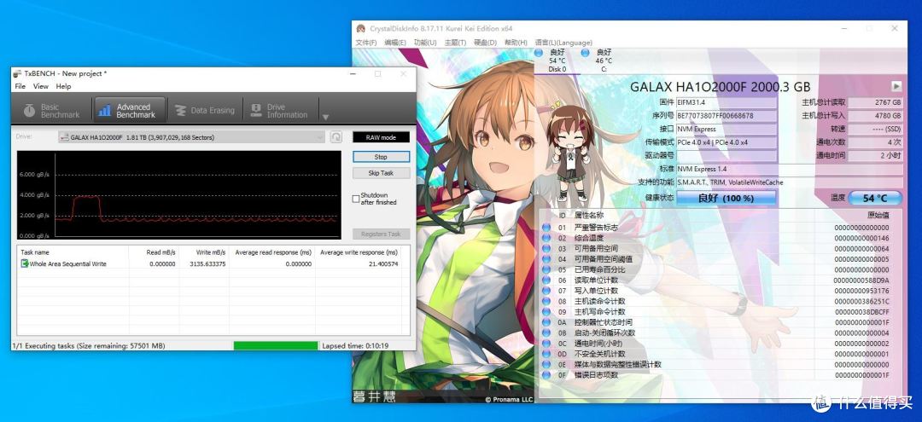Open the Drive Information tab
922x422 pixels.
click(x=280, y=110)
